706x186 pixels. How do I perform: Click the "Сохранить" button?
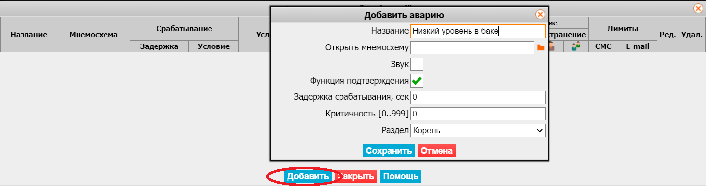(389, 151)
